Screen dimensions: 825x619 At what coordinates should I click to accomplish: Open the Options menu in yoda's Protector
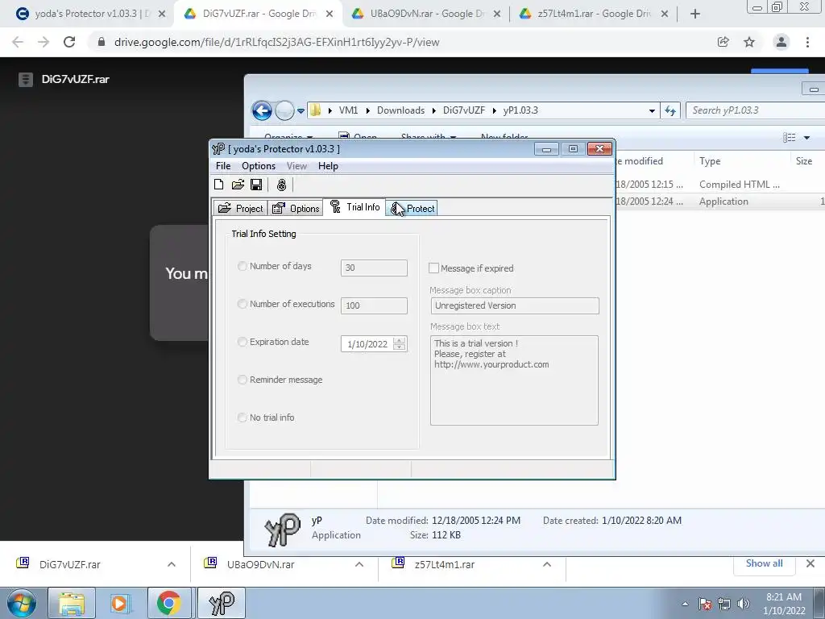tap(259, 166)
